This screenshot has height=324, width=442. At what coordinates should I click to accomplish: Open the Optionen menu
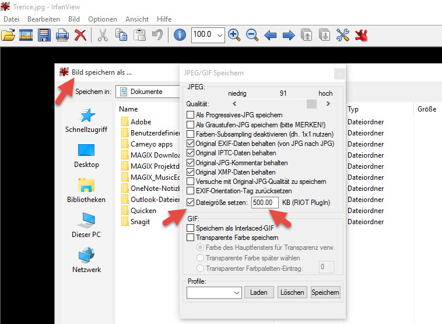103,19
